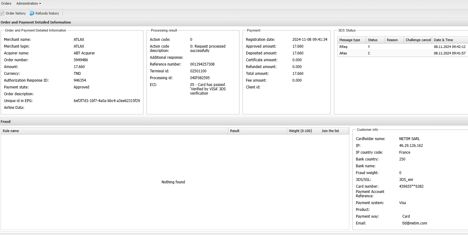
Task: Click the Status column header
Action: click(x=375, y=40)
